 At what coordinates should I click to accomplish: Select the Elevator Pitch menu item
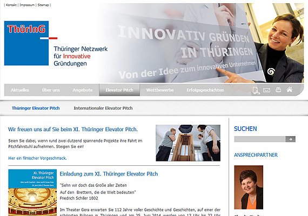[x=119, y=90]
